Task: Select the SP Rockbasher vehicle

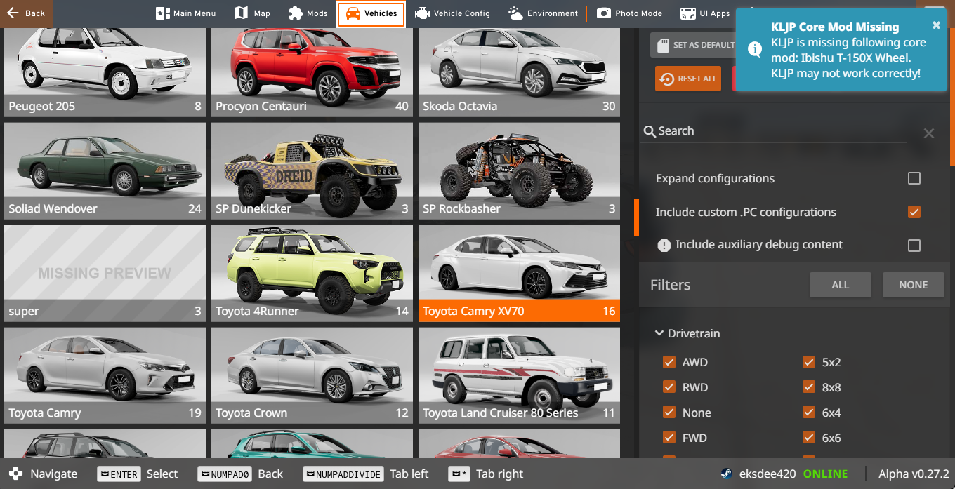Action: pyautogui.click(x=519, y=171)
